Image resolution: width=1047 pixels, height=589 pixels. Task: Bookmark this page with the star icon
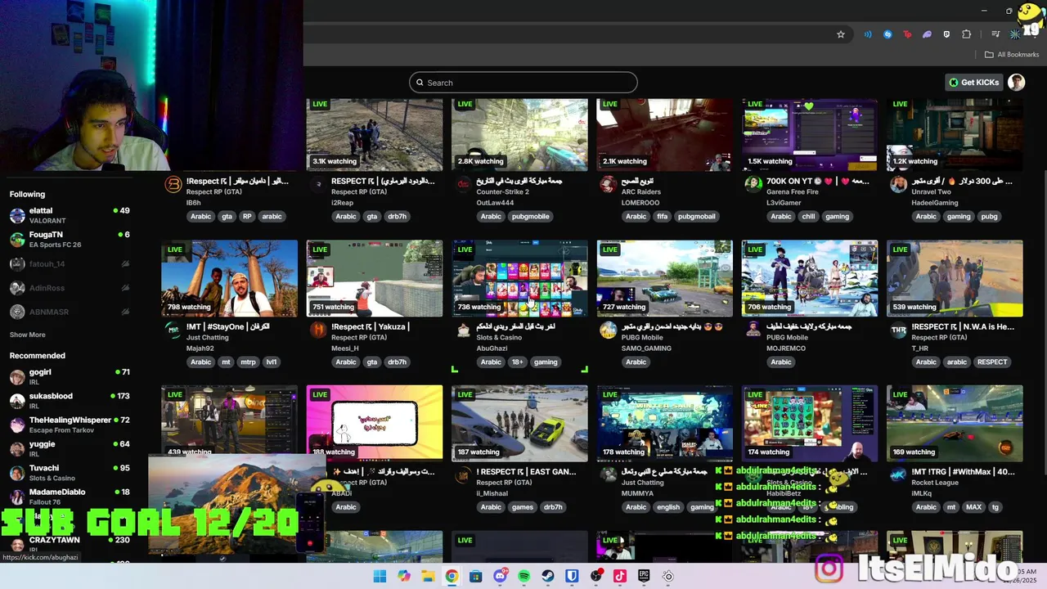(x=840, y=34)
